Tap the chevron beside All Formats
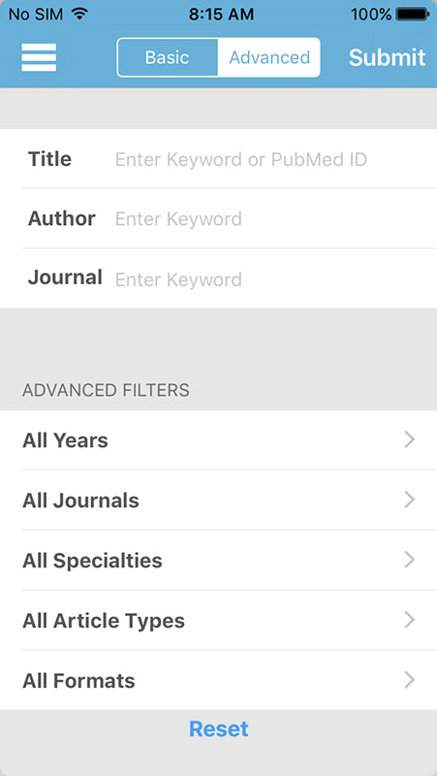Viewport: 437px width, 776px height. click(409, 680)
